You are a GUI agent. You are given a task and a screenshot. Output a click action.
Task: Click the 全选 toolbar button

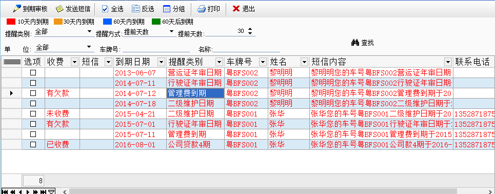[x=112, y=9]
